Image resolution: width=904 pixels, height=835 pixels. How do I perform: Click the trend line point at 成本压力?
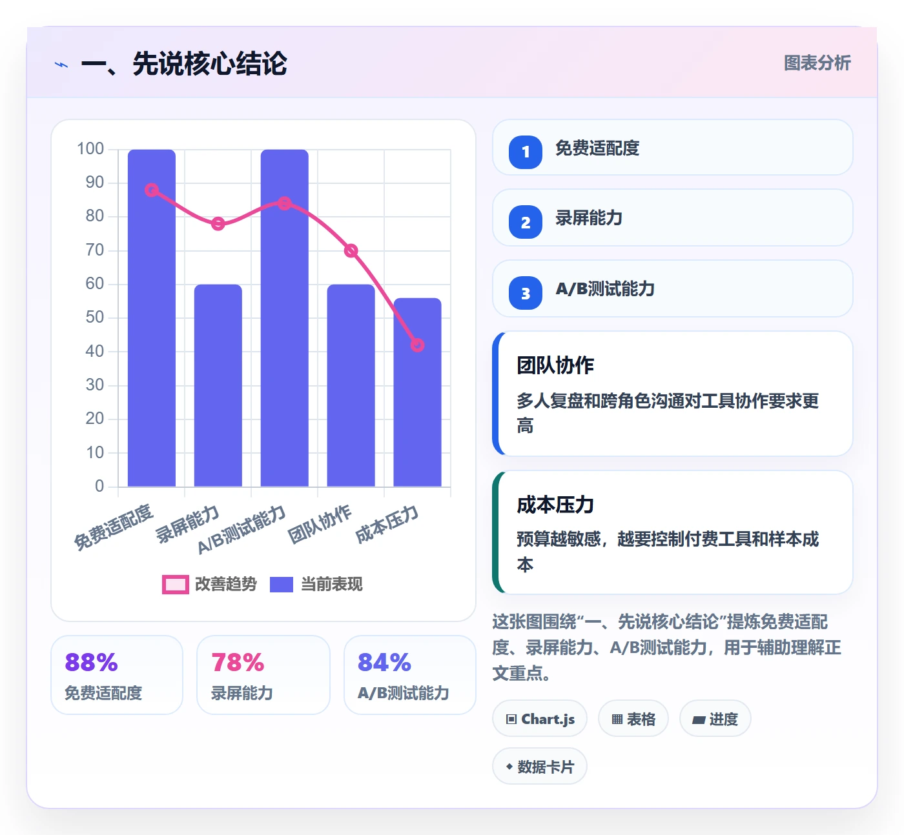[x=417, y=345]
